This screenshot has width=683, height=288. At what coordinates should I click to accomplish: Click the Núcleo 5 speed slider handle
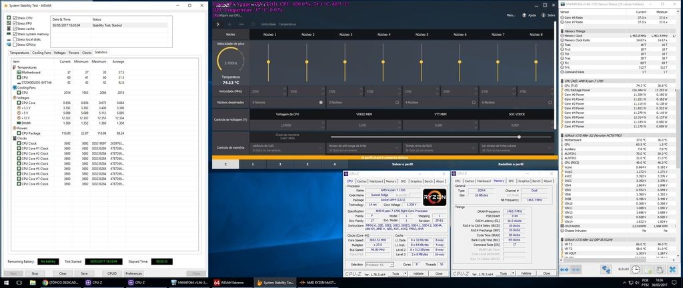pos(422,62)
